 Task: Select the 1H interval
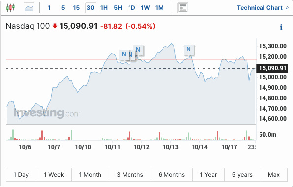[104, 8]
